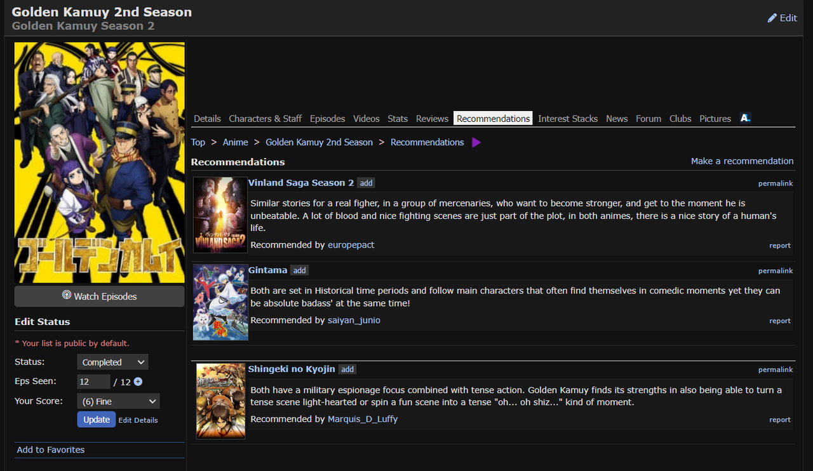Open the News tab
813x471 pixels.
[x=617, y=119]
